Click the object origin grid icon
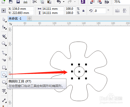Image resolution: width=130 pixels, height=107 pixels. (x=4, y=11)
